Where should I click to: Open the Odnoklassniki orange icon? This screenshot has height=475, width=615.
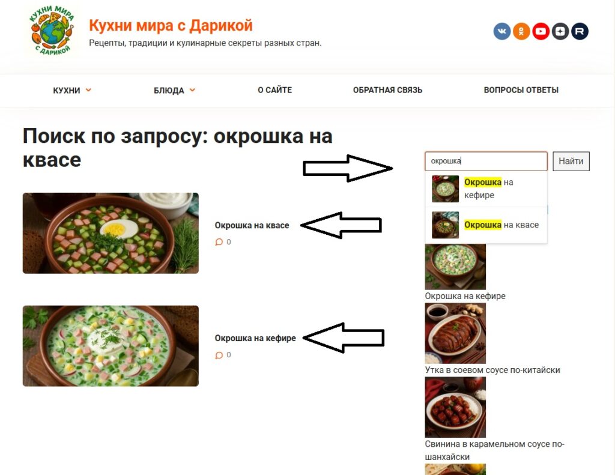point(521,31)
